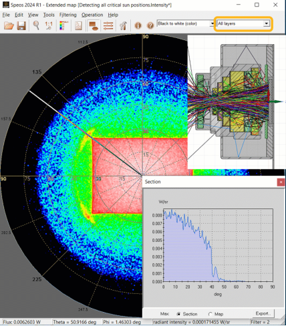Viewport: 286px width, 326px height.
Task: Click the orange info icon
Action: pos(138,25)
